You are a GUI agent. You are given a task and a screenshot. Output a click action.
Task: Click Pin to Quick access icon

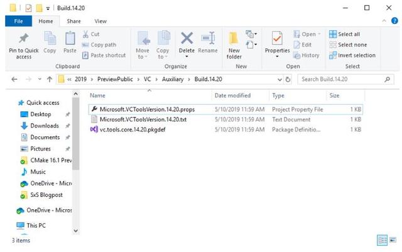point(24,38)
